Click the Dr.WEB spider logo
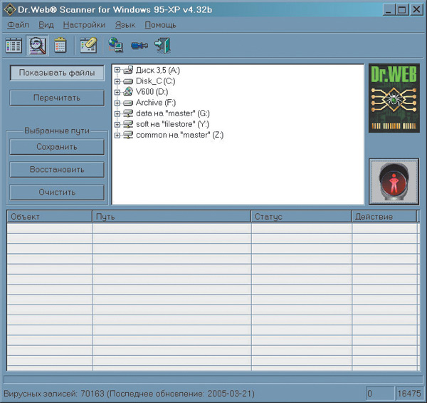 394,98
